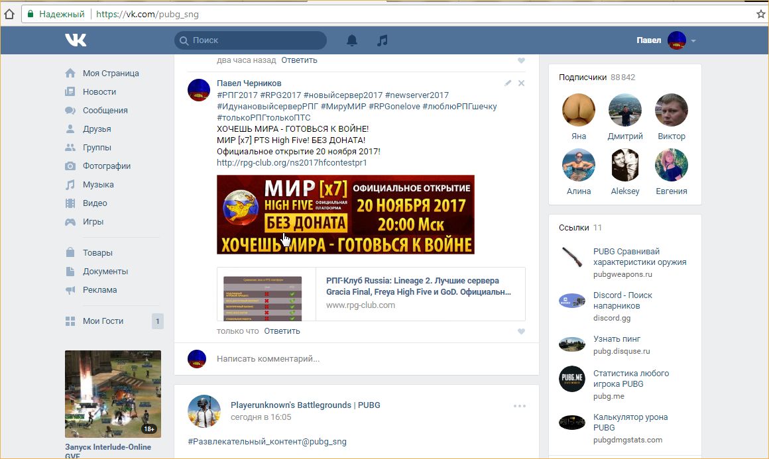Open rpg-club.org/ns2017hfcontestpr1 link
769x459 pixels.
tap(292, 163)
